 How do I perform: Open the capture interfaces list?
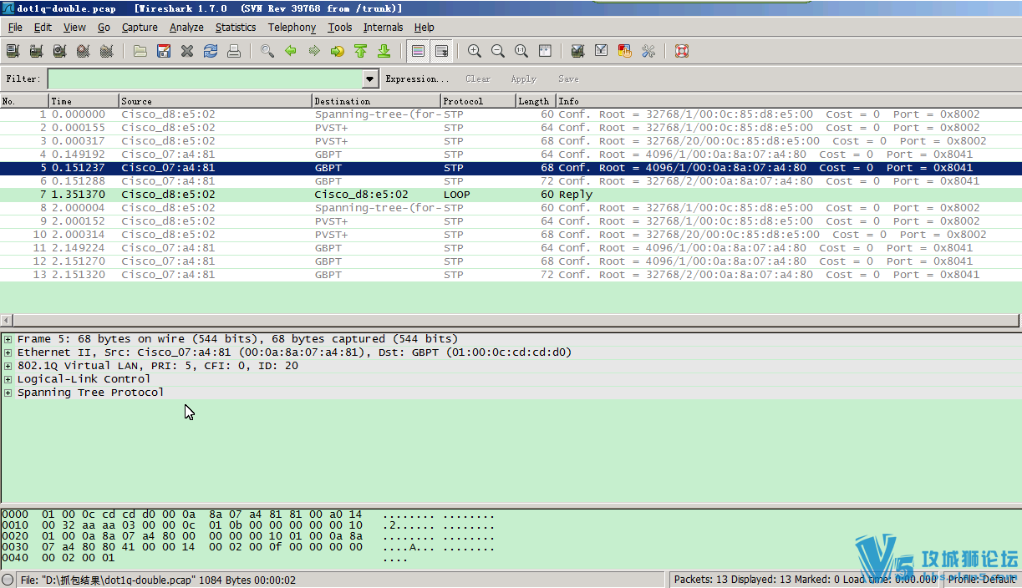[x=13, y=51]
